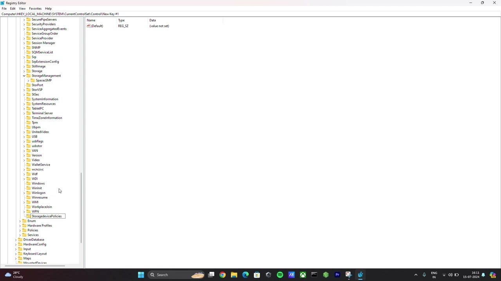
Task: Open Premiere Pro from taskbar
Action: (x=337, y=275)
